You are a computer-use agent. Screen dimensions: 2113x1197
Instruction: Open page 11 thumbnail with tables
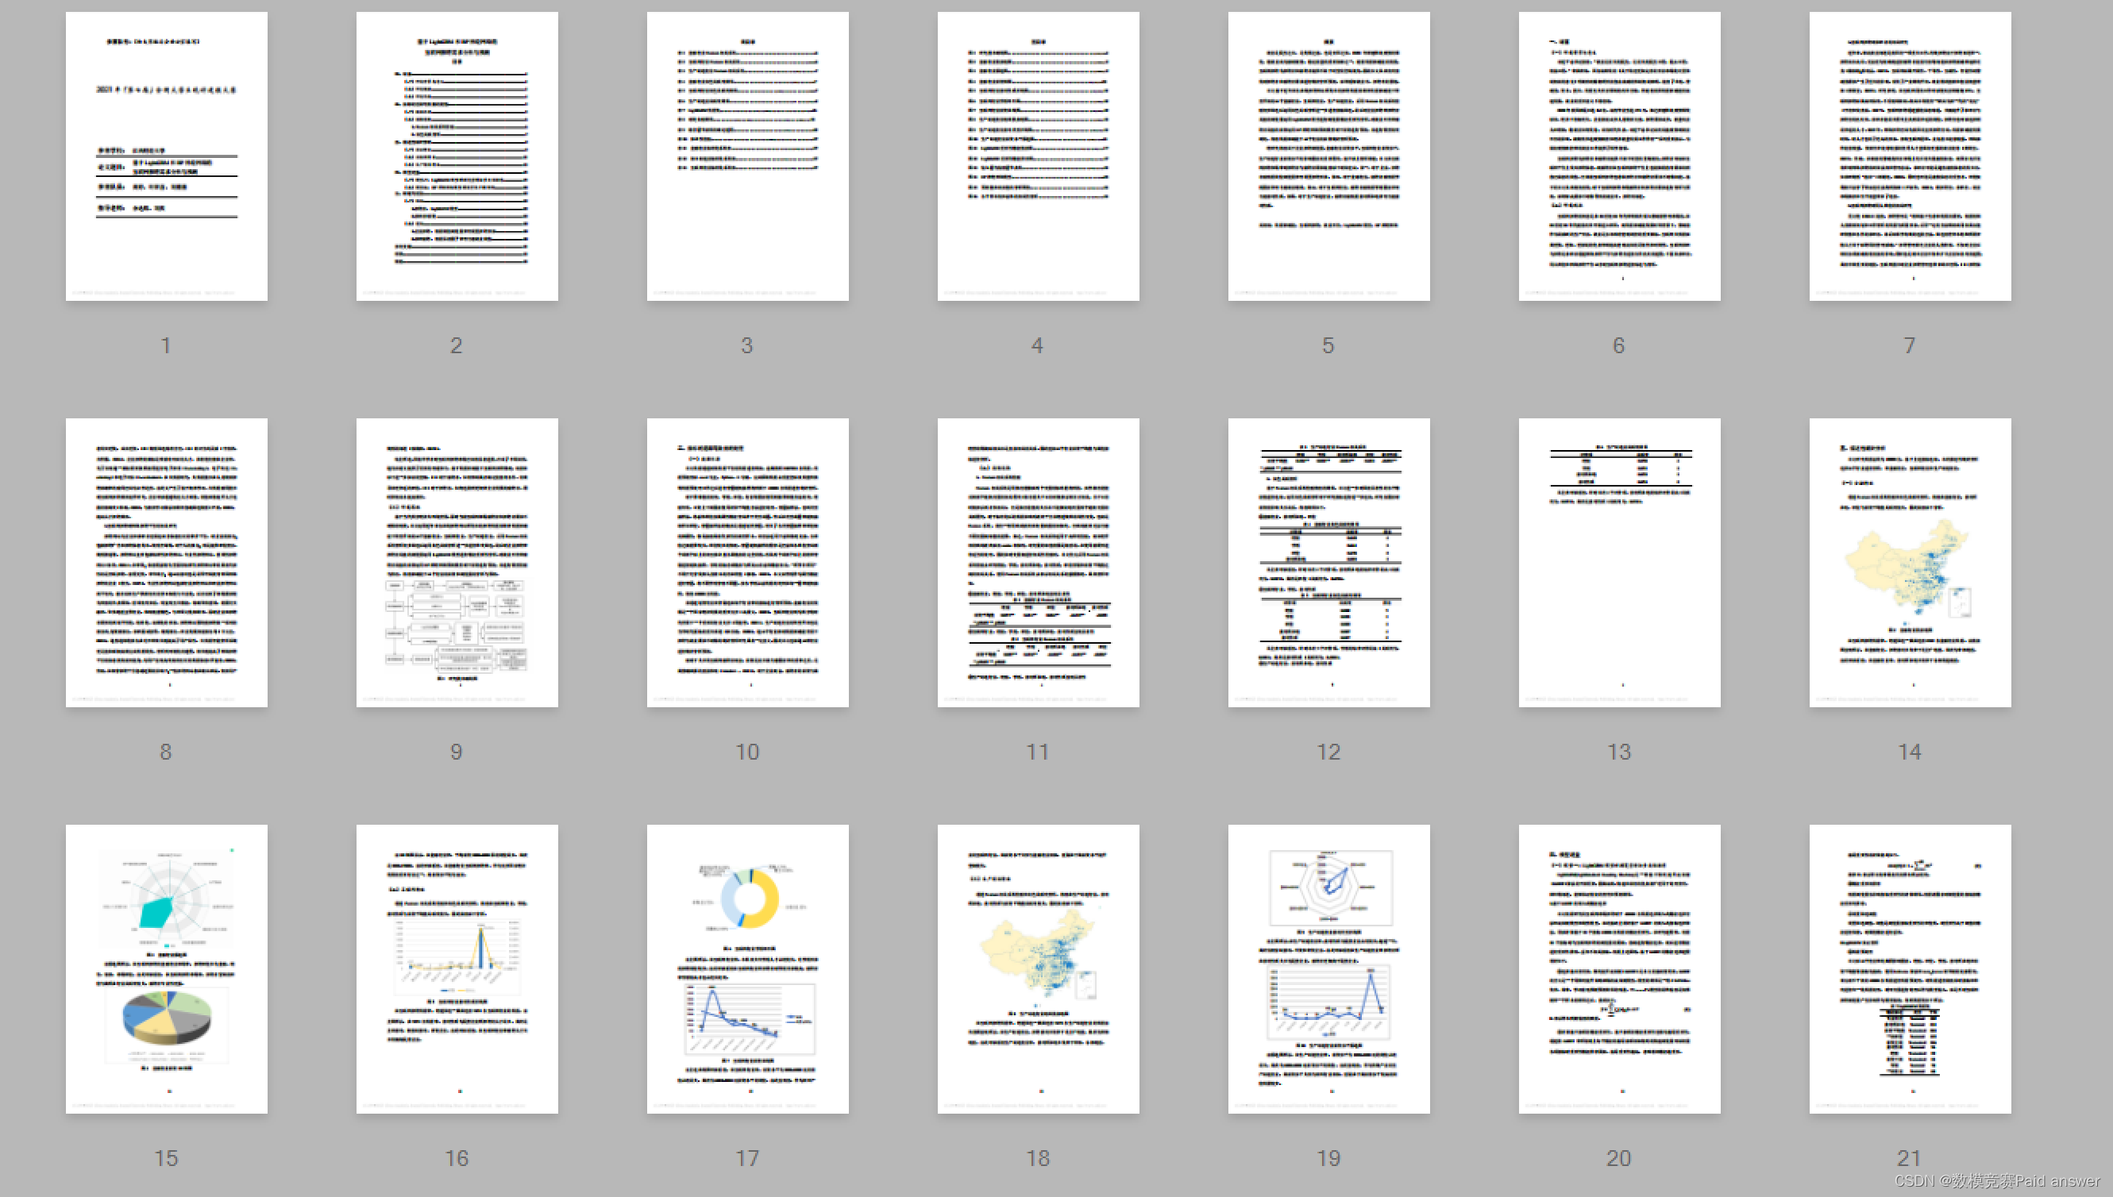pyautogui.click(x=1039, y=562)
